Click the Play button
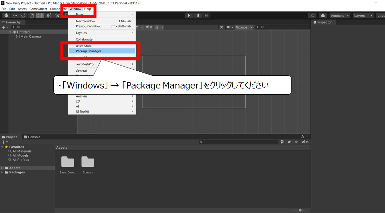The image size is (385, 213). point(189,16)
